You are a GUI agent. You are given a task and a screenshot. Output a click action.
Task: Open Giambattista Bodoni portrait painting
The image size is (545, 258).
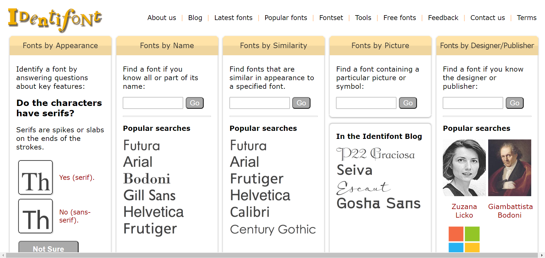509,168
